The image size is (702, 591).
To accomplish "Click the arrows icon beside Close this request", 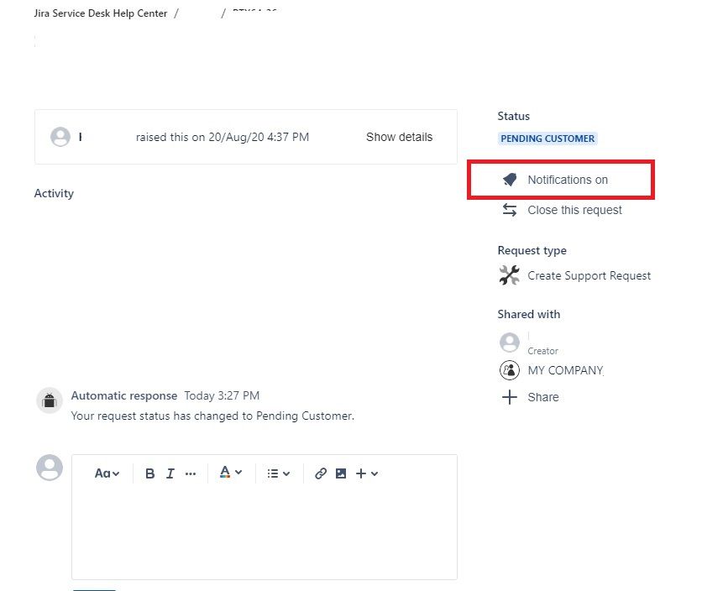I will (x=510, y=210).
